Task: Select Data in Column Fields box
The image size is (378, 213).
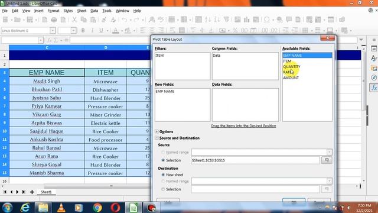Action: tap(217, 56)
